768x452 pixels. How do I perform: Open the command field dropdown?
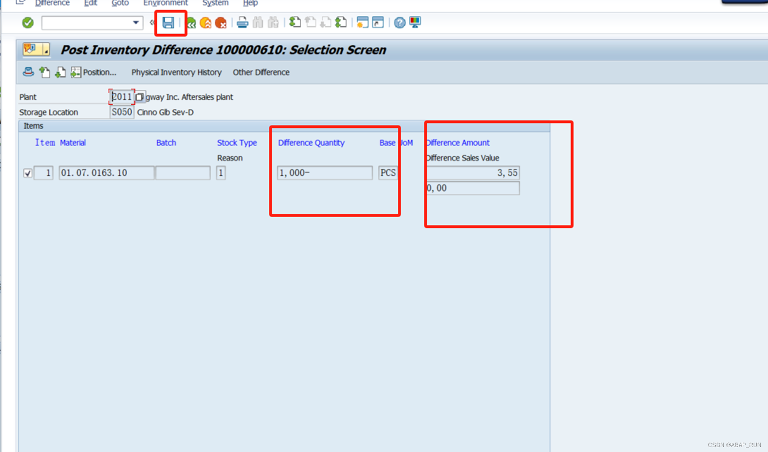click(135, 23)
